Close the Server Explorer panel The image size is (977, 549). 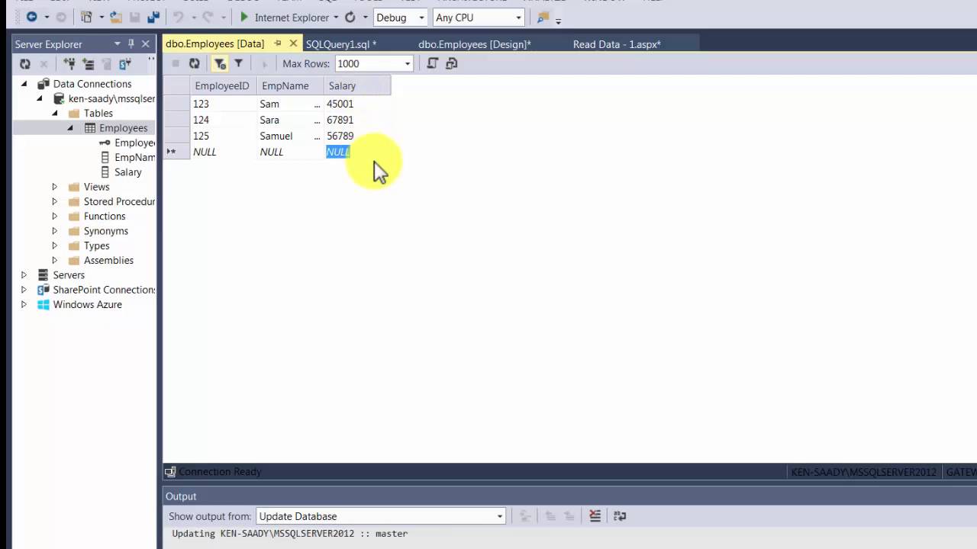(145, 44)
